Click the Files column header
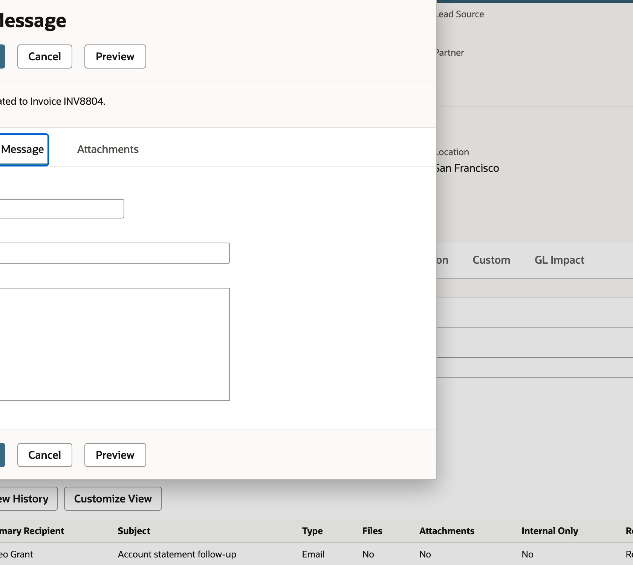633x565 pixels. pos(372,531)
